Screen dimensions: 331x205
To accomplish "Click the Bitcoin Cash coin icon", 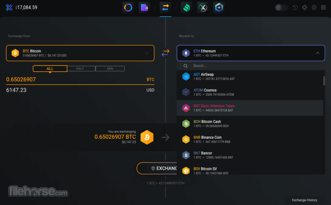I will pos(186,124).
